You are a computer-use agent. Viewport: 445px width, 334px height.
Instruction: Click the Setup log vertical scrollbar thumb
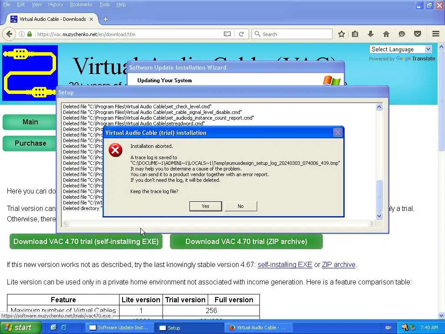click(x=379, y=196)
